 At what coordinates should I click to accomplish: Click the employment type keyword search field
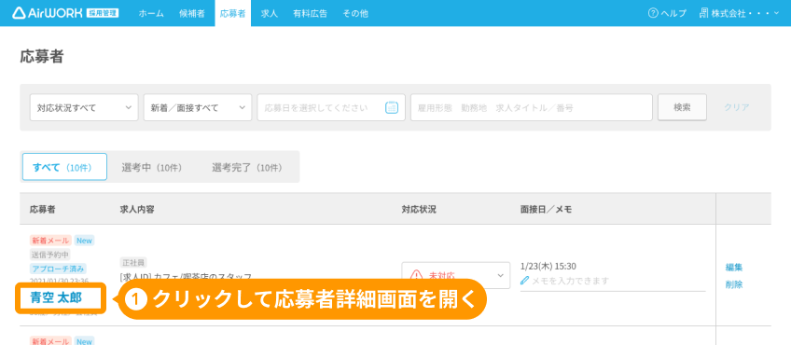(532, 107)
